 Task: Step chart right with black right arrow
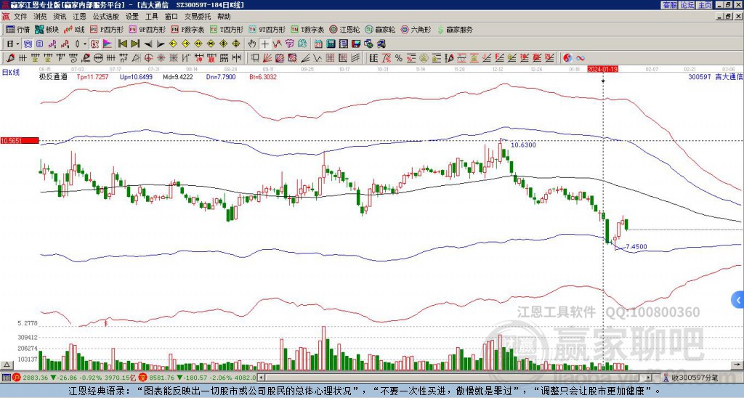pos(161,44)
